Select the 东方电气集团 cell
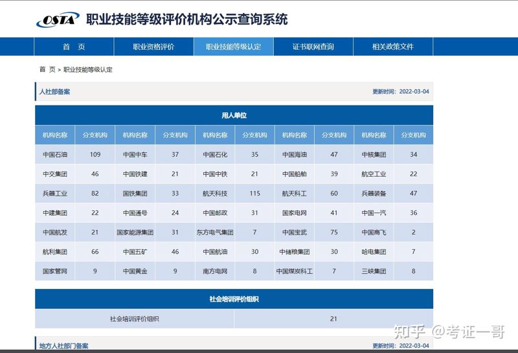Viewport: 518px width, 353px height. pos(215,233)
